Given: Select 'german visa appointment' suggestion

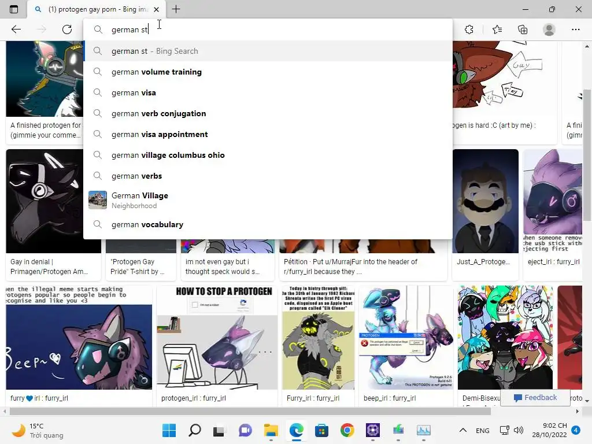Looking at the screenshot, I should 268,134.
